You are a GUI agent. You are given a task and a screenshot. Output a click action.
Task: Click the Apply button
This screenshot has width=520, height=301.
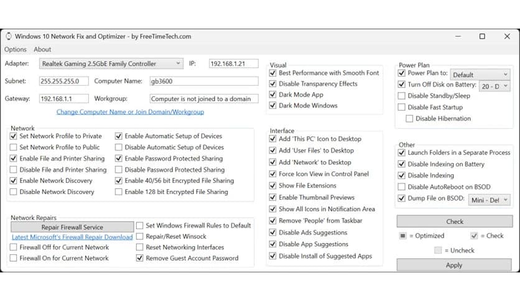click(x=454, y=265)
